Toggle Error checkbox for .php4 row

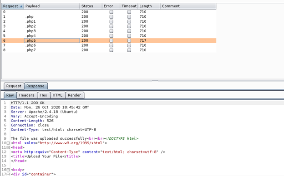tap(111, 36)
